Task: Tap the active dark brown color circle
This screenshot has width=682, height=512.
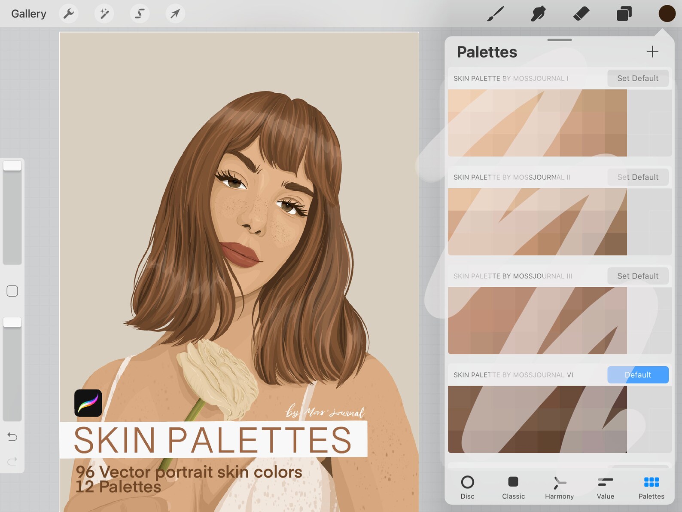Action: click(667, 14)
